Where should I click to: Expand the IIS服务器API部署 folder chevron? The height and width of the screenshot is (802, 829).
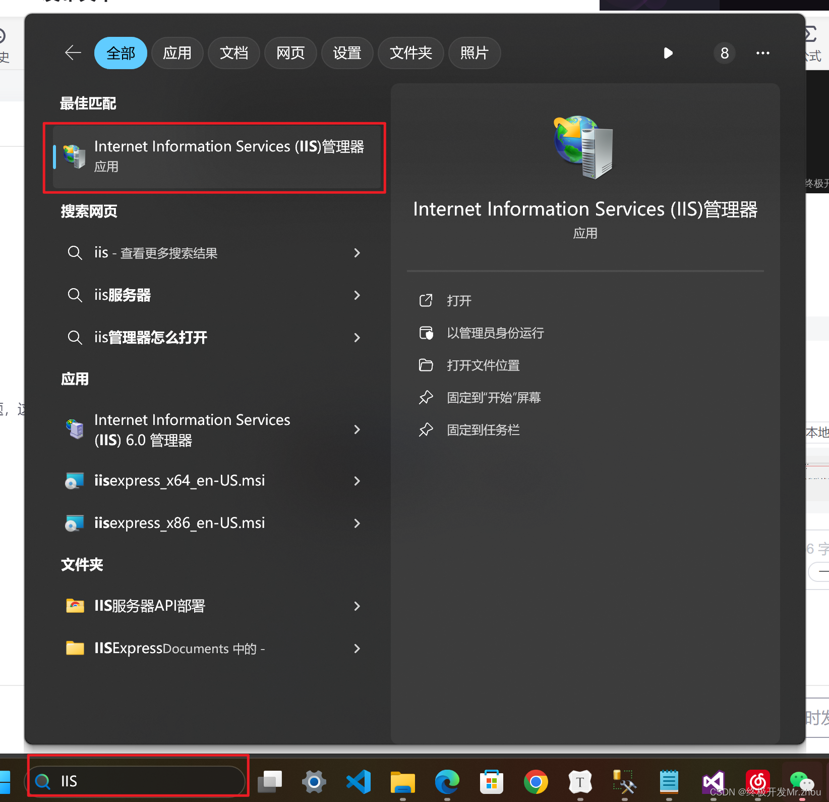[x=357, y=606]
